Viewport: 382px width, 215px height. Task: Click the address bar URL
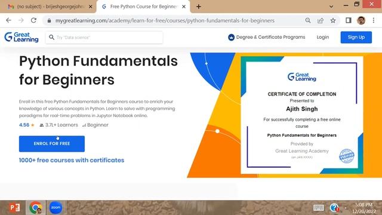tap(165, 21)
